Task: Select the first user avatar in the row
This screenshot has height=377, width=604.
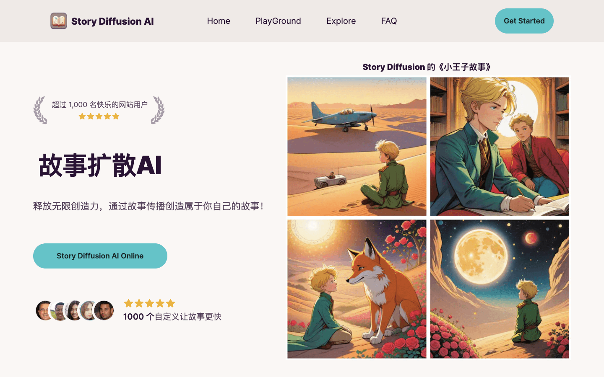Action: point(44,310)
